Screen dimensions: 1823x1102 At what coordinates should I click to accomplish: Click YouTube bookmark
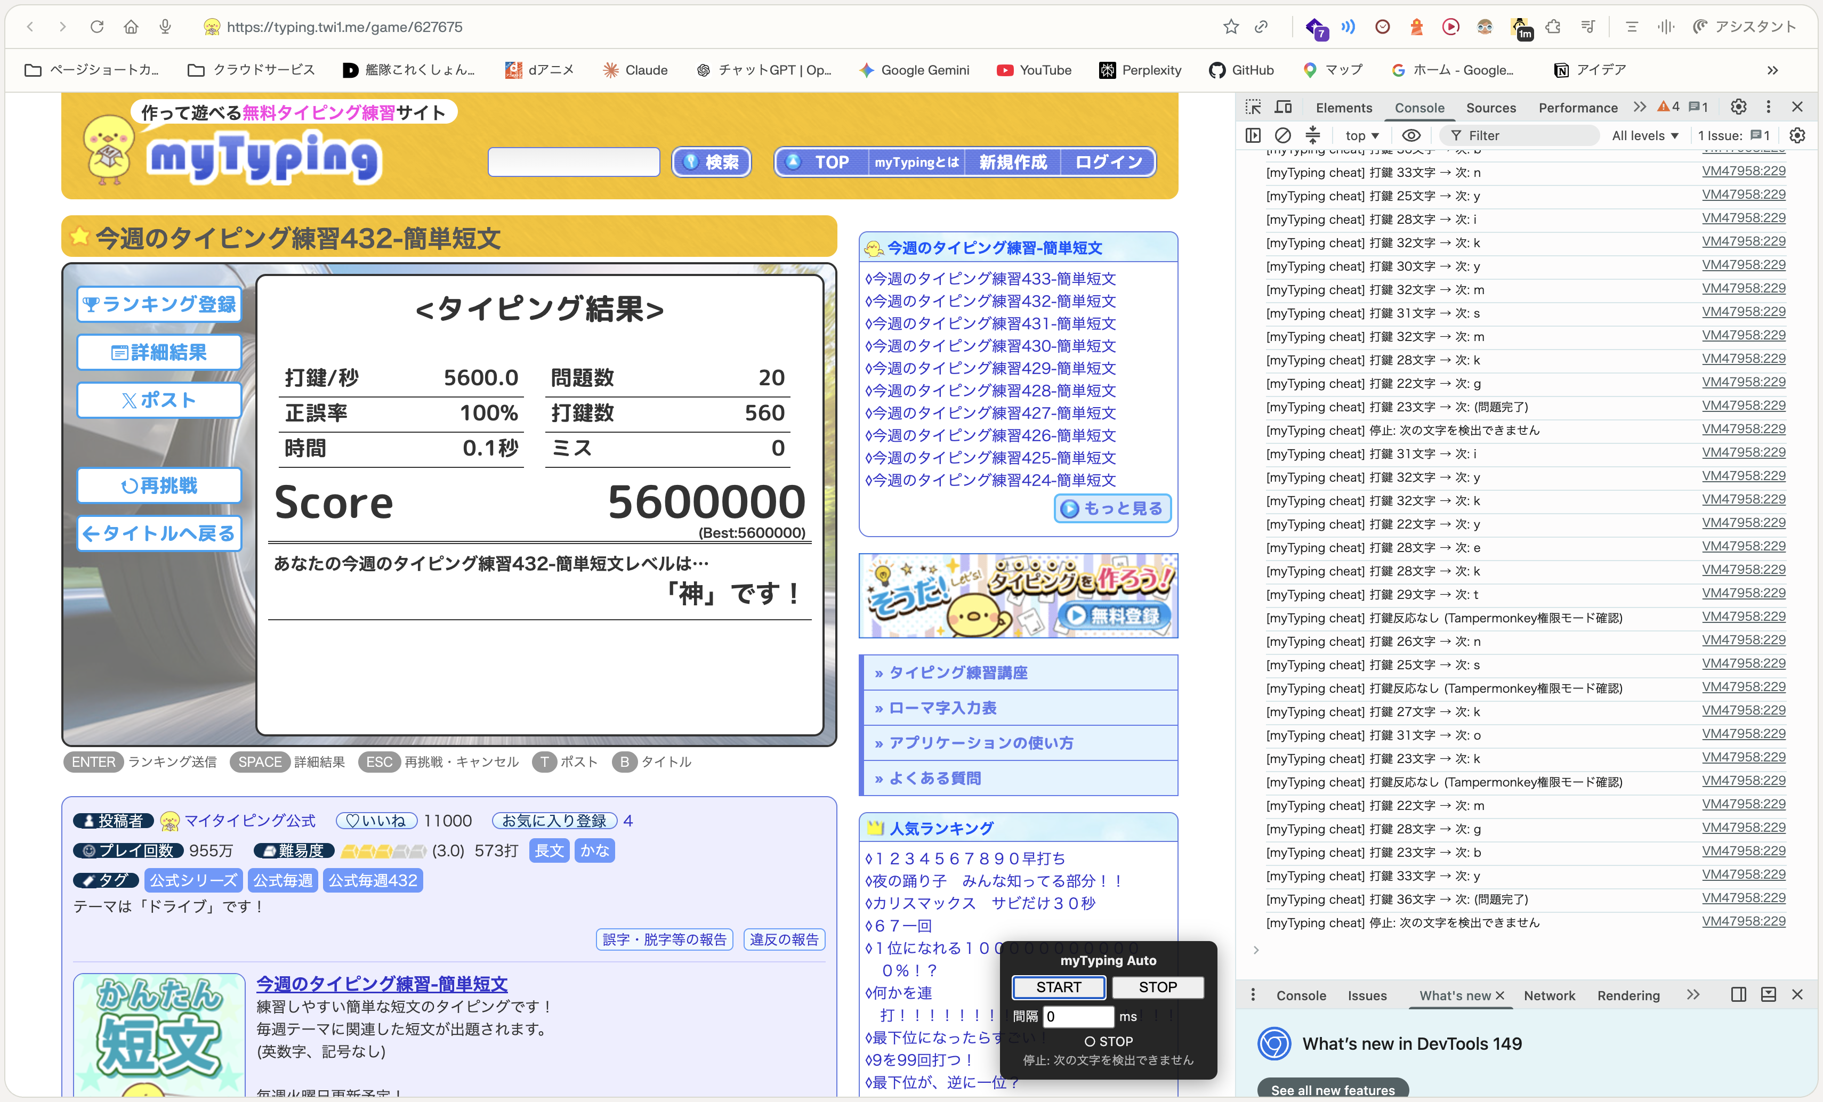[1034, 70]
